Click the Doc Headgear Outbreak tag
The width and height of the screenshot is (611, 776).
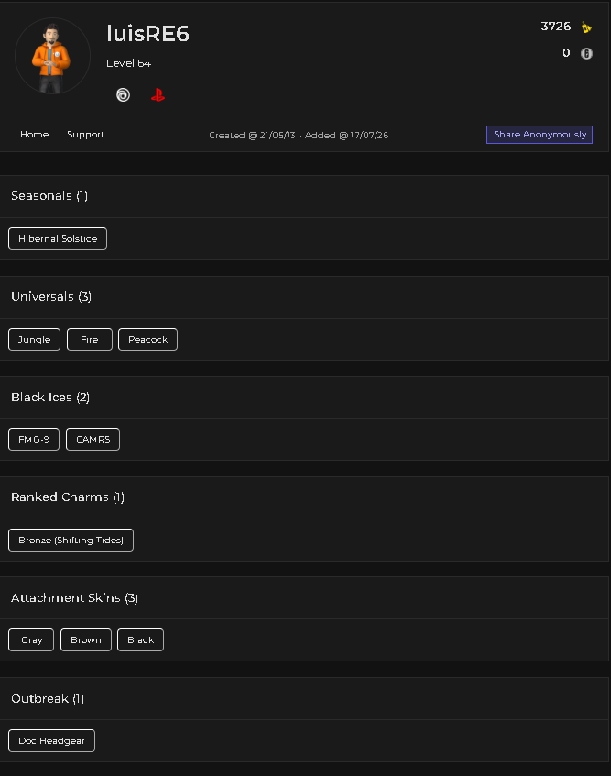[51, 741]
